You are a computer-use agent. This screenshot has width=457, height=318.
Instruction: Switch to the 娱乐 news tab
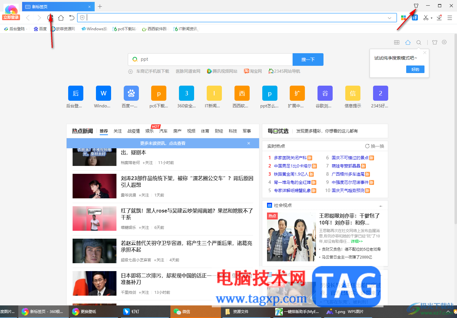point(150,131)
